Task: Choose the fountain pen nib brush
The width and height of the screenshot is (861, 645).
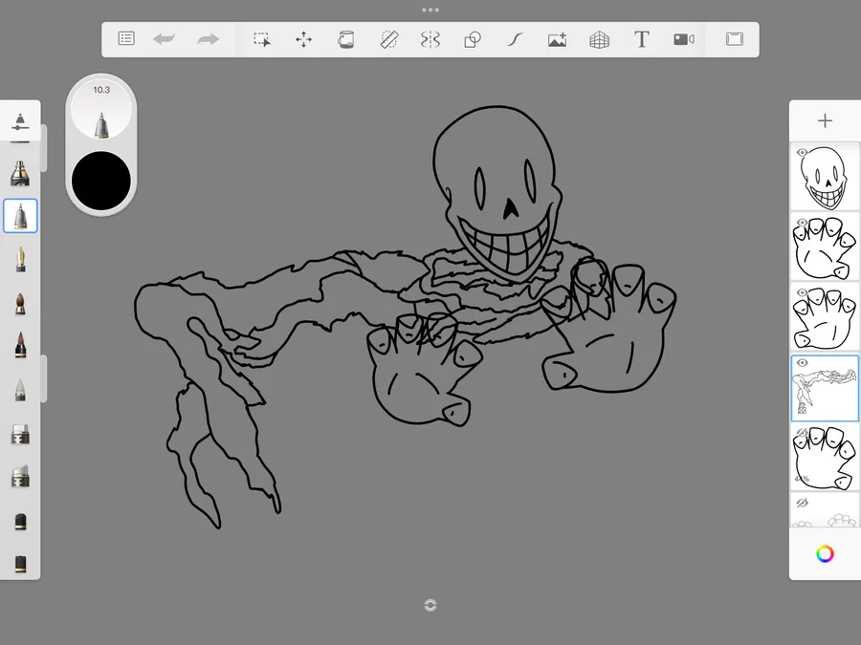Action: 20,259
